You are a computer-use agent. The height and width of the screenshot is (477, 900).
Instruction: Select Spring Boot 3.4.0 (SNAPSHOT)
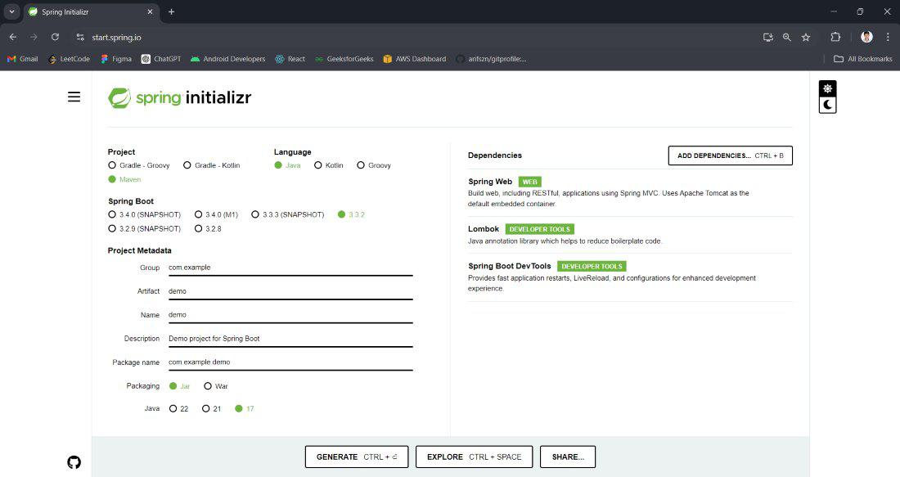click(145, 214)
